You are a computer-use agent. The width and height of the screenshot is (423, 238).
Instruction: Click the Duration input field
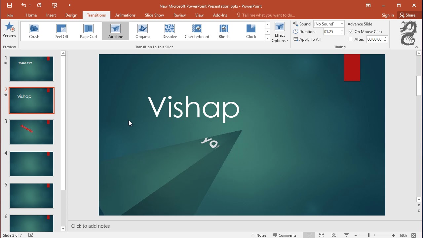coord(331,32)
